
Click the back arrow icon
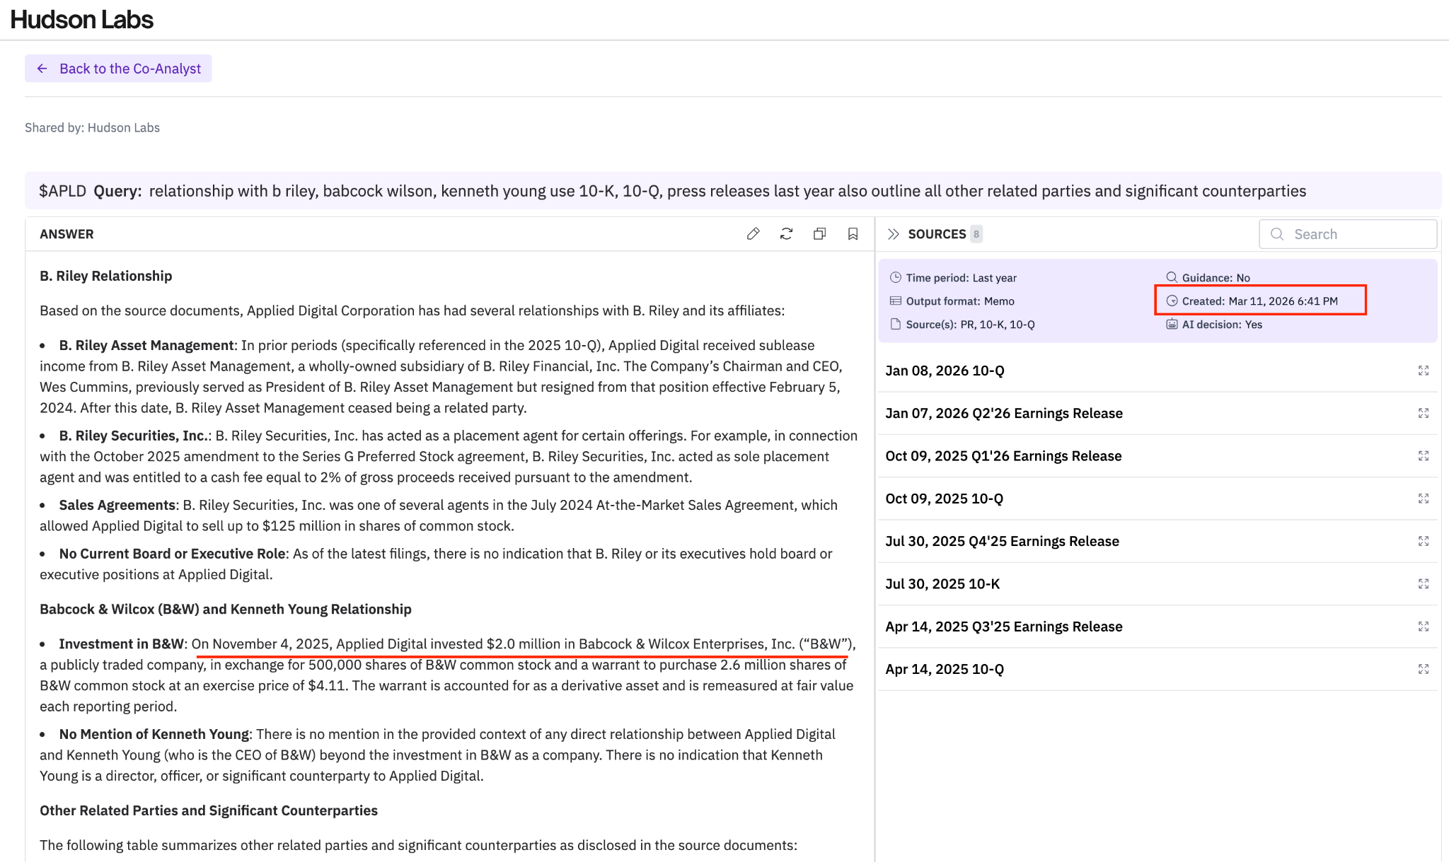click(42, 69)
